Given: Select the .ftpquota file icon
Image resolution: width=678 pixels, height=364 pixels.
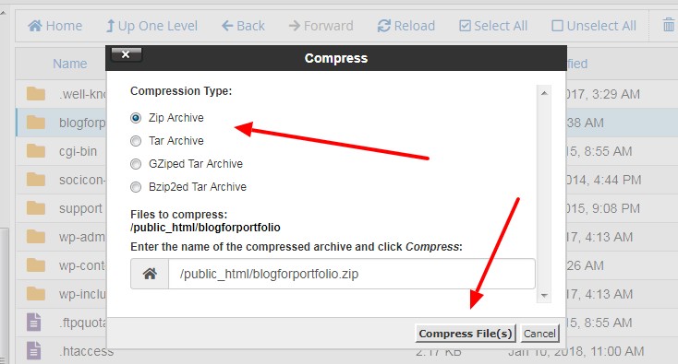Looking at the screenshot, I should click(34, 323).
